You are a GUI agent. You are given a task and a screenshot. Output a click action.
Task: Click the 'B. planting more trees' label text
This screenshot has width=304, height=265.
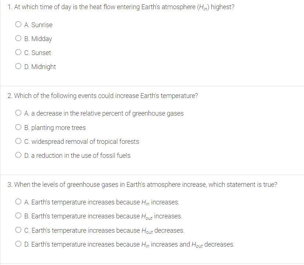[55, 128]
